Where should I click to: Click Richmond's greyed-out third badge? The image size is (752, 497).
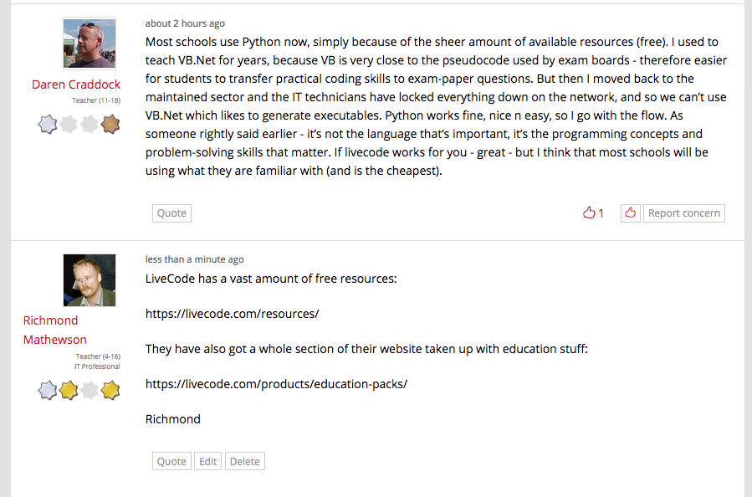[x=90, y=389]
